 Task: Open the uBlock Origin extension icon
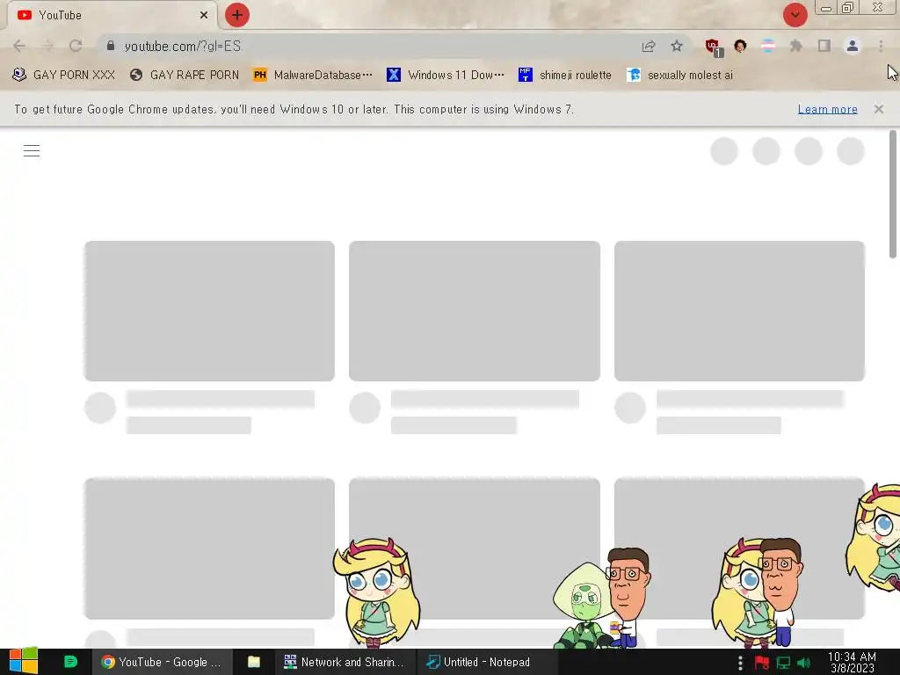714,47
